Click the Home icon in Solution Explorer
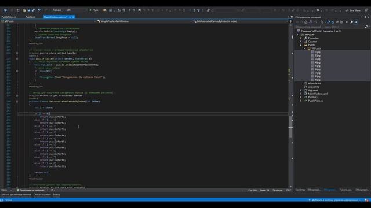This screenshot has height=208, width=371. pos(305,22)
